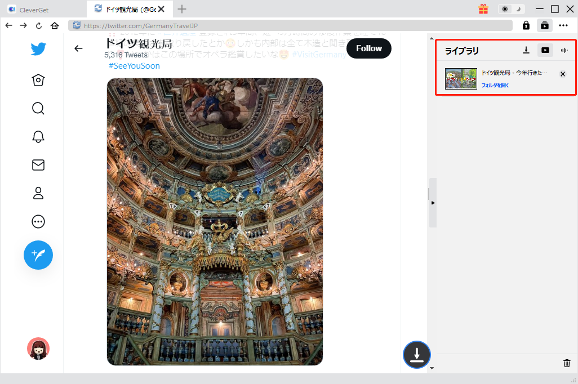The width and height of the screenshot is (578, 384).
Task: Click the scroll down arrow
Action: tap(432, 368)
